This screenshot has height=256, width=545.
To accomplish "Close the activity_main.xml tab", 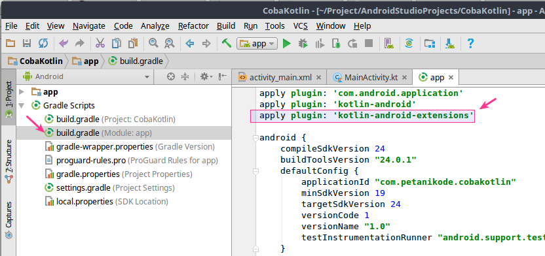I will click(319, 78).
